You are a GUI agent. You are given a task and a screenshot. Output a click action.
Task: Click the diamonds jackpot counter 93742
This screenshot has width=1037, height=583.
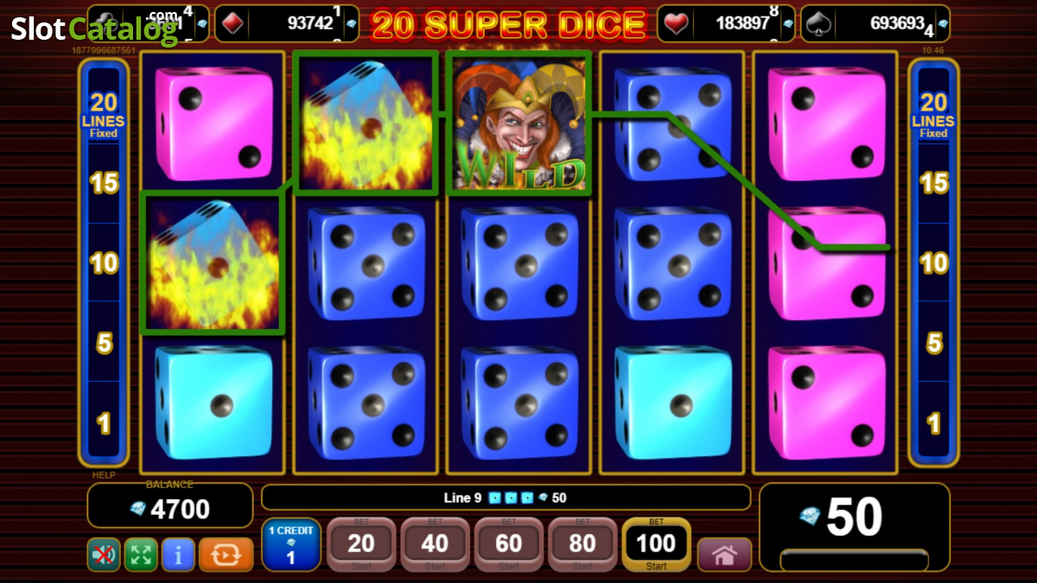(x=287, y=23)
